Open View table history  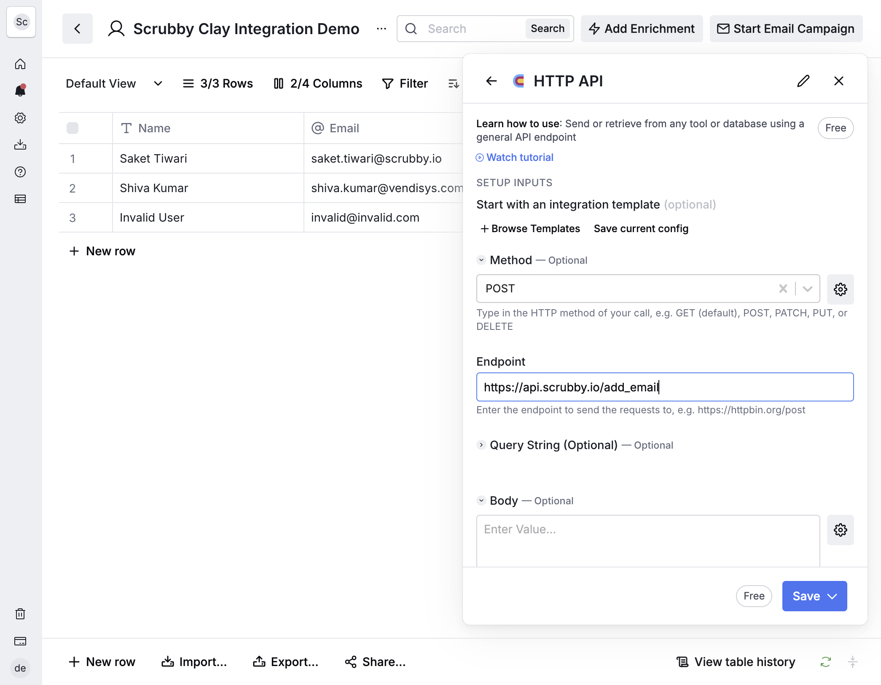point(736,662)
